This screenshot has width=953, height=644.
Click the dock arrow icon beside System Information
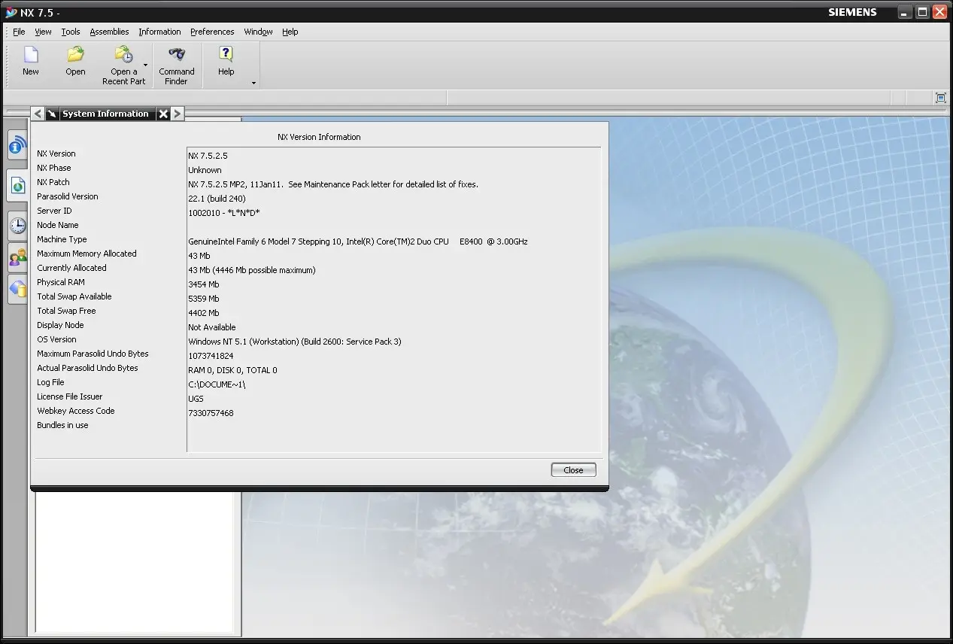pos(52,114)
